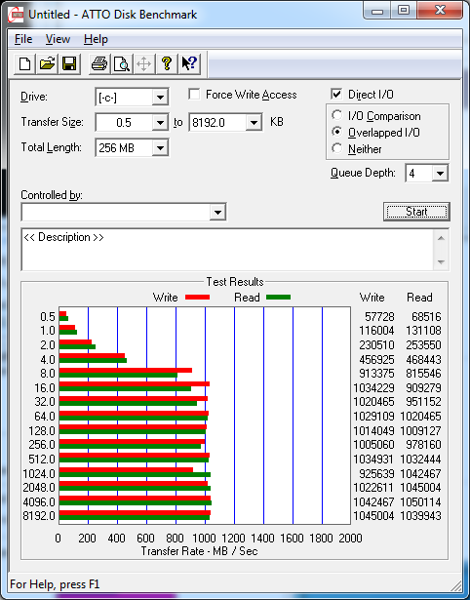This screenshot has height=600, width=470.
Task: Open the View menu
Action: pyautogui.click(x=58, y=39)
